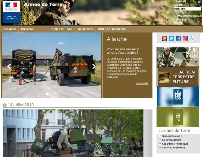
Task: Click the Ministère des Armées logo
Action: (x=11, y=12)
